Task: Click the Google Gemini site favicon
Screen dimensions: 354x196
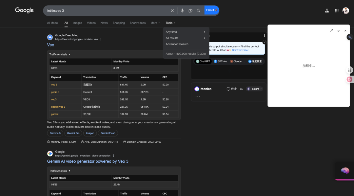Action: pyautogui.click(x=50, y=154)
